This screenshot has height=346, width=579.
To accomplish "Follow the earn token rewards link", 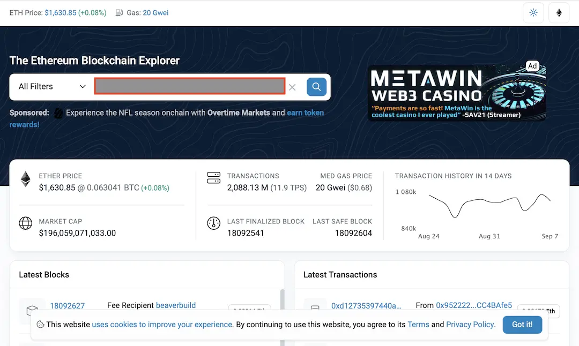I will tap(306, 113).
